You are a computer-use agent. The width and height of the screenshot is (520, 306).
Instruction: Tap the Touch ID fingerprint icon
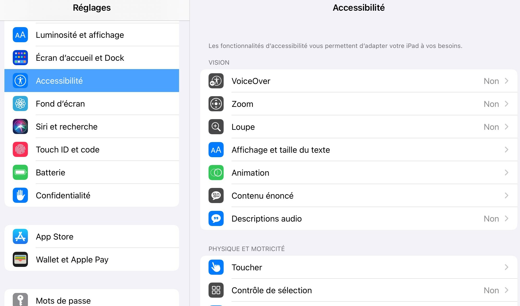tap(20, 149)
